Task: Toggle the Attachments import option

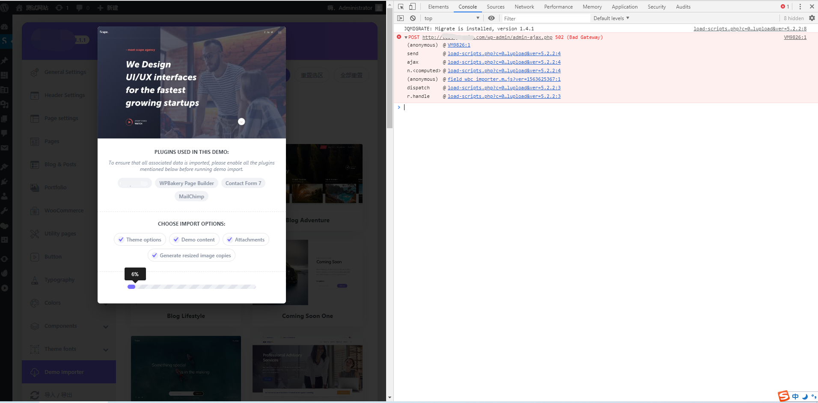Action: (230, 240)
